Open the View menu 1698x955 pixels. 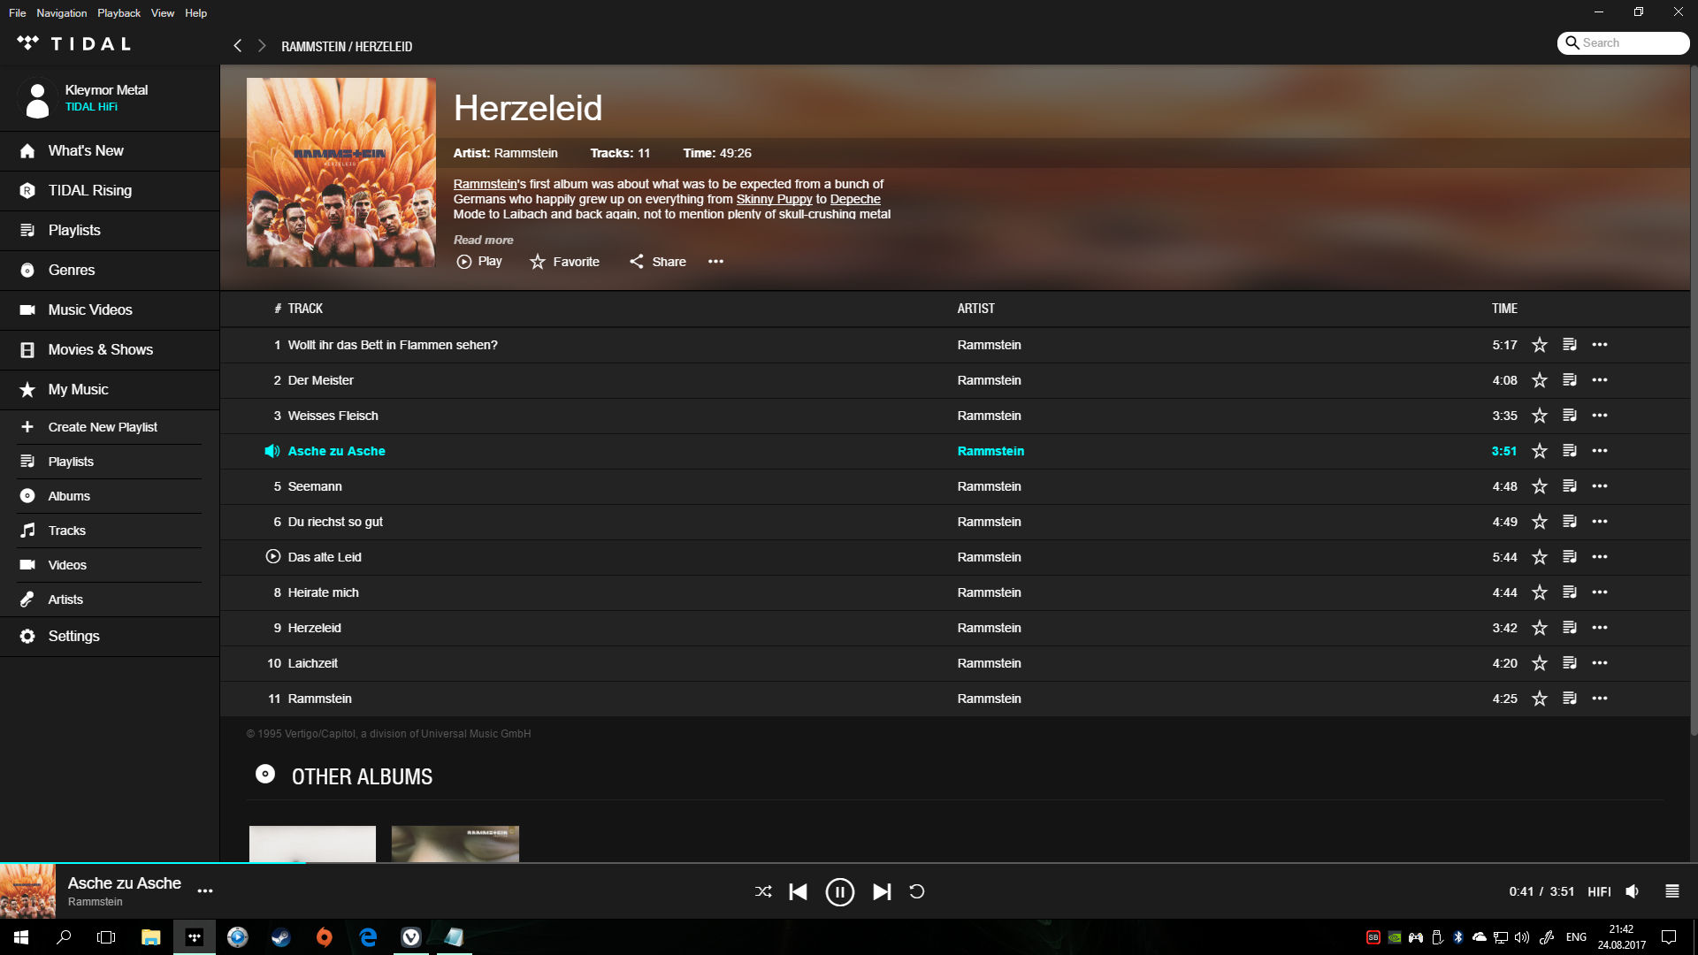tap(163, 13)
